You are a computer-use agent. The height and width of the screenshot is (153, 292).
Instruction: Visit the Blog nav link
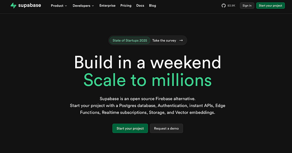pyautogui.click(x=153, y=5)
